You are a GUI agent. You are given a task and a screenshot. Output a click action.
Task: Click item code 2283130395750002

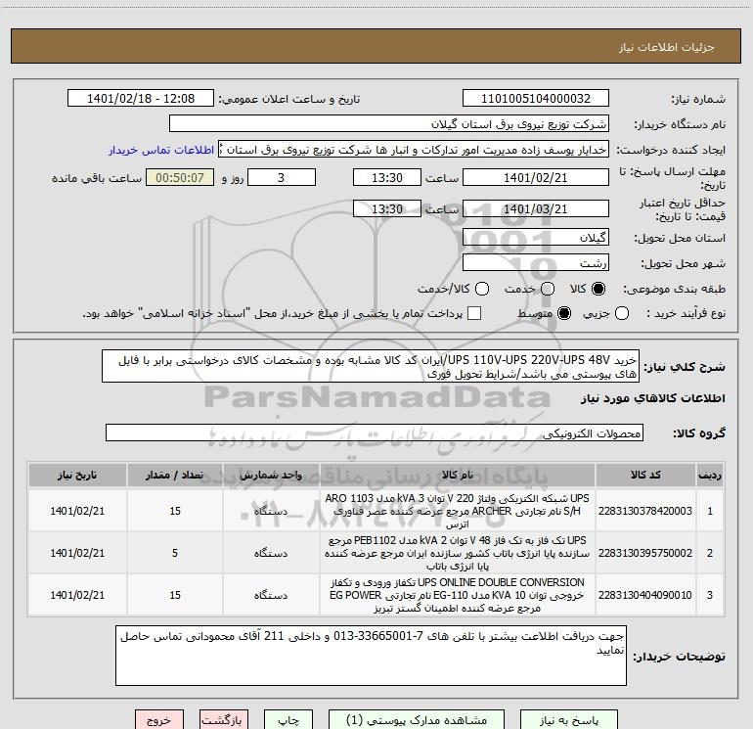[x=645, y=553]
